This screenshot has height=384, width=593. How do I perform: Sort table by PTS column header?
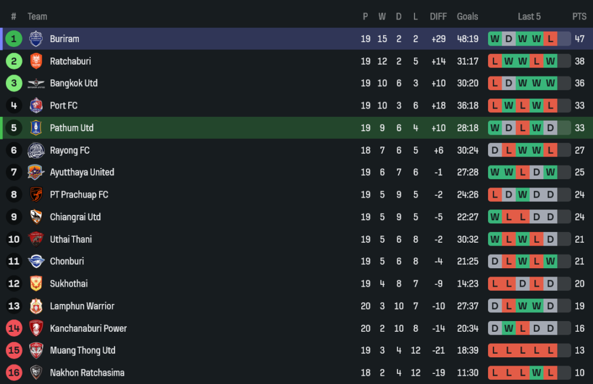click(x=579, y=17)
